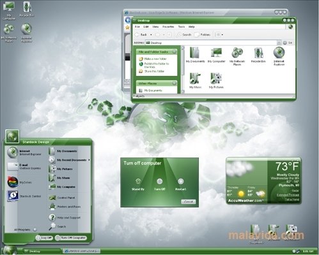This screenshot has height=255, width=319.
Task: Open Help and Support in Start menu
Action: (65, 217)
